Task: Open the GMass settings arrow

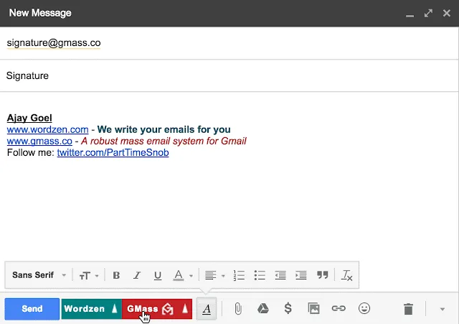Action: [x=185, y=308]
